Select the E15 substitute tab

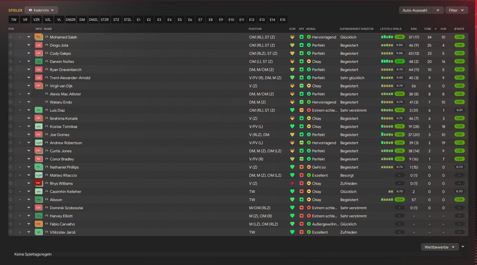[x=282, y=20]
